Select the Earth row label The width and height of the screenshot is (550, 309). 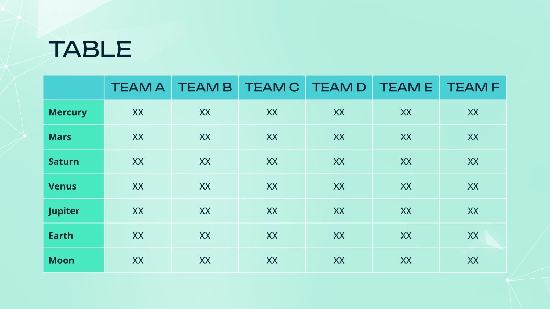coord(61,236)
